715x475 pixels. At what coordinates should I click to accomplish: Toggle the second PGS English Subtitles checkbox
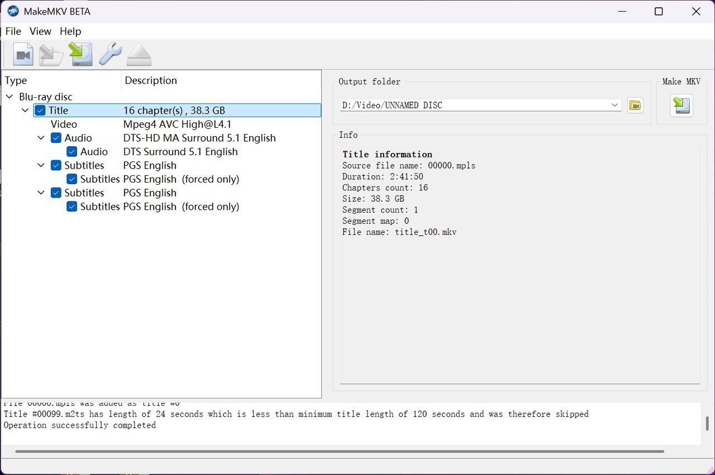coord(56,193)
